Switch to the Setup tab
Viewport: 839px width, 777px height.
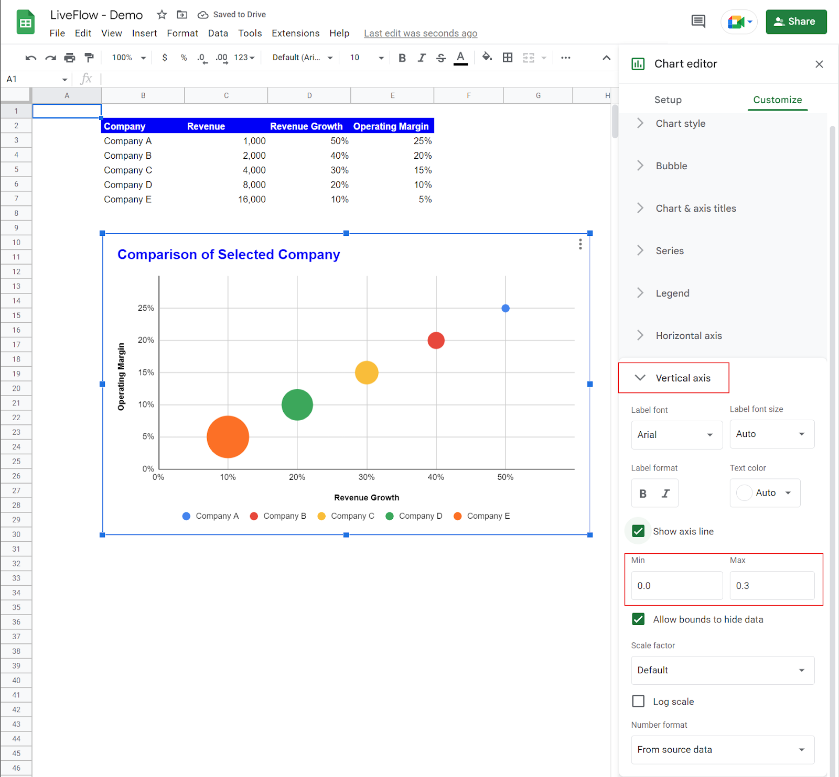click(x=668, y=100)
